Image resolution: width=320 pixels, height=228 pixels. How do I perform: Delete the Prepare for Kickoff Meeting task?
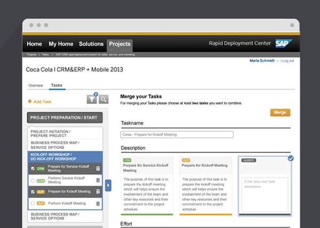point(98,192)
